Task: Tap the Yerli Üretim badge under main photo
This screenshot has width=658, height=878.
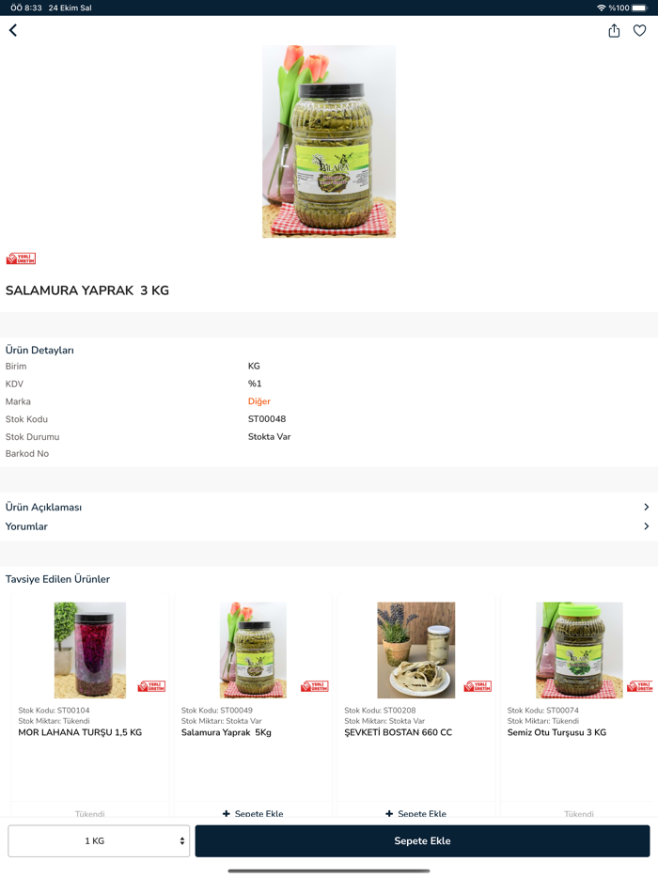Action: pos(21,259)
